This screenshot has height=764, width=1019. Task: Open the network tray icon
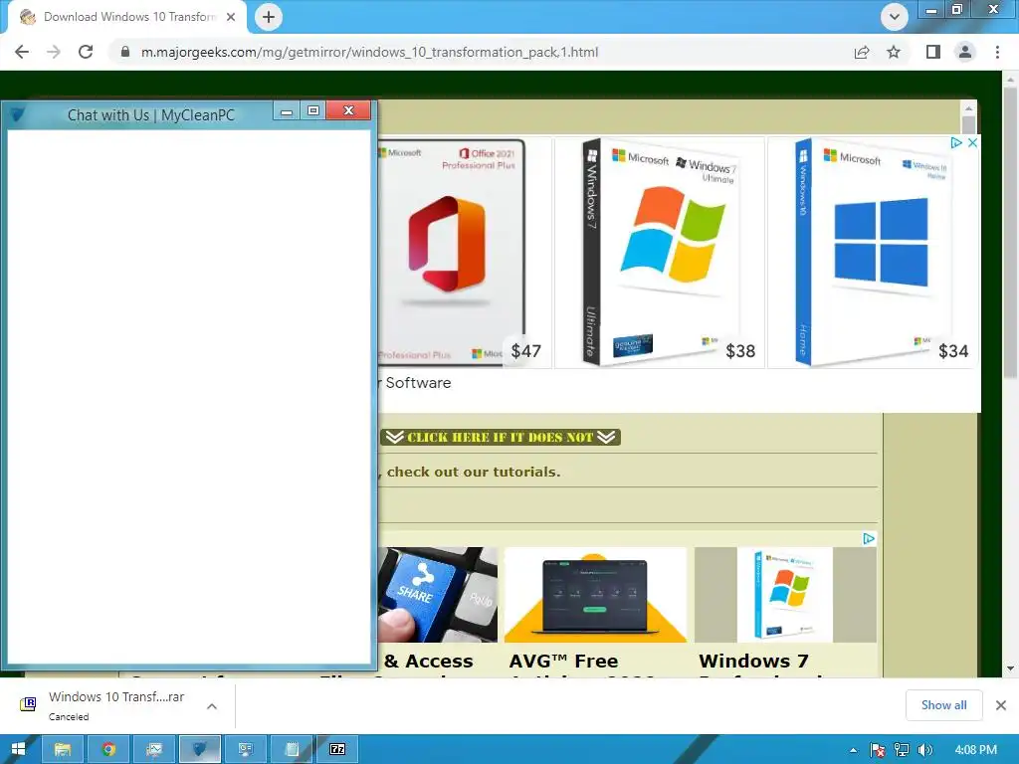901,750
